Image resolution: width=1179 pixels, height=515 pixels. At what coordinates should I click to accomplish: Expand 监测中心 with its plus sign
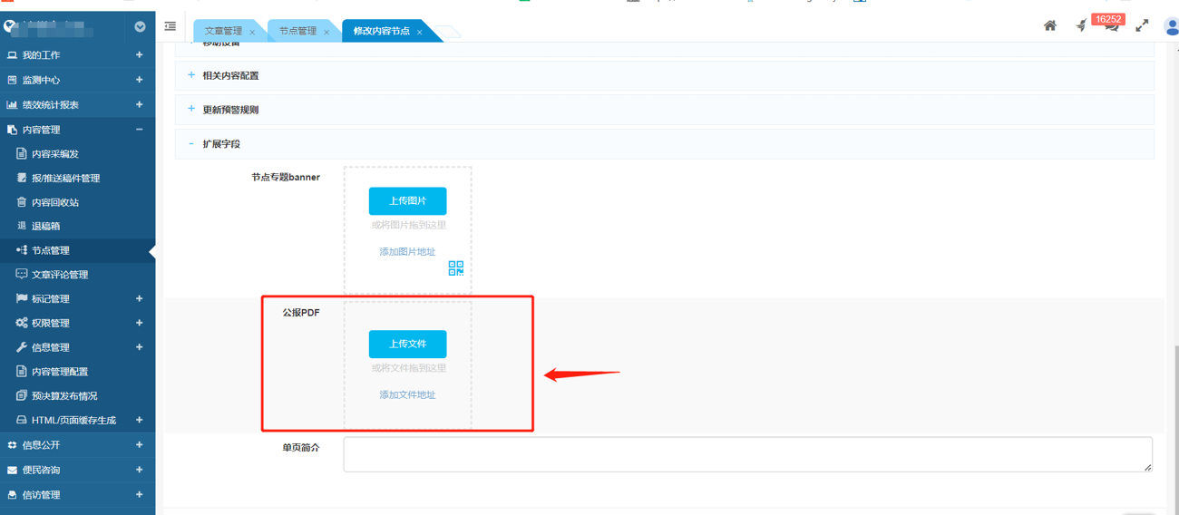139,80
